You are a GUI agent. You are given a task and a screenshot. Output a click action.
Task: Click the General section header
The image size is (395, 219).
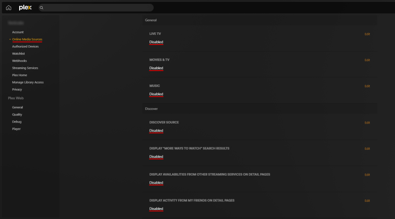(x=151, y=21)
